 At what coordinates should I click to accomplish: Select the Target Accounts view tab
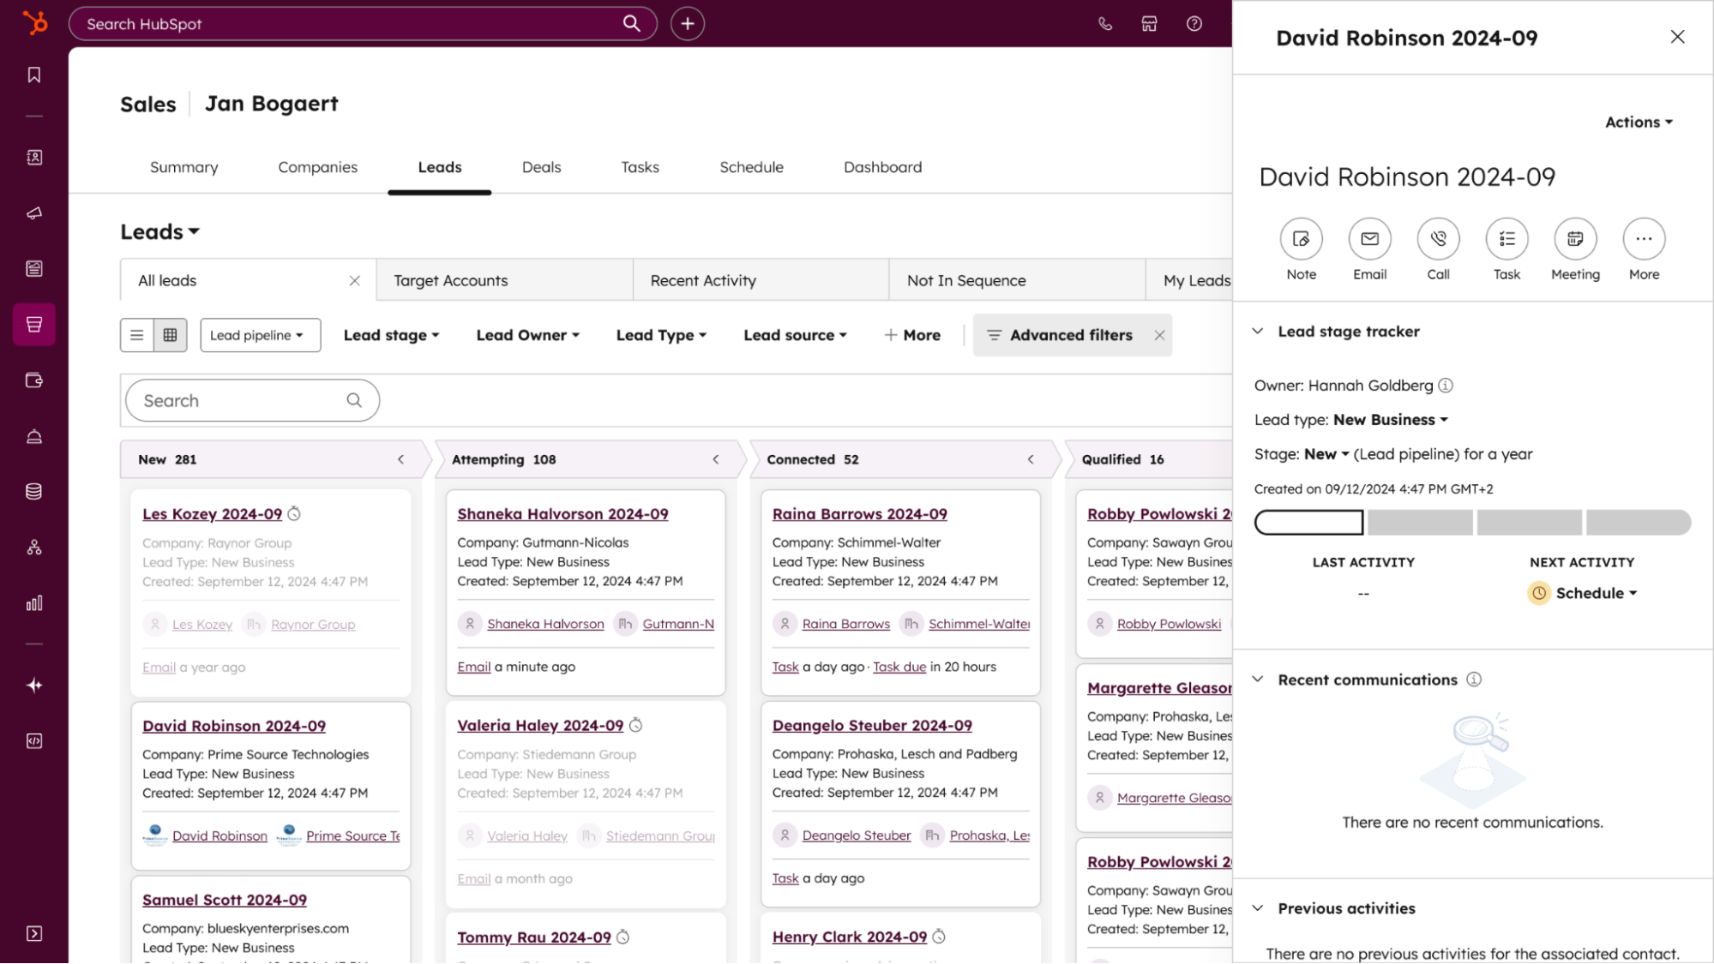point(505,280)
